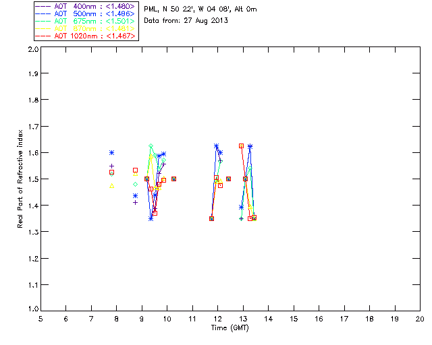Click the x-axis tick label 20
The image size is (432, 345).
(420, 319)
